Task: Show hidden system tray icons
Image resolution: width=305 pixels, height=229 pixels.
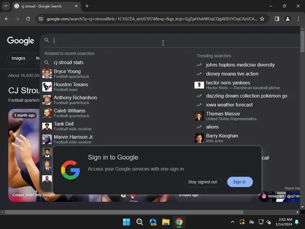Action: pos(232,222)
